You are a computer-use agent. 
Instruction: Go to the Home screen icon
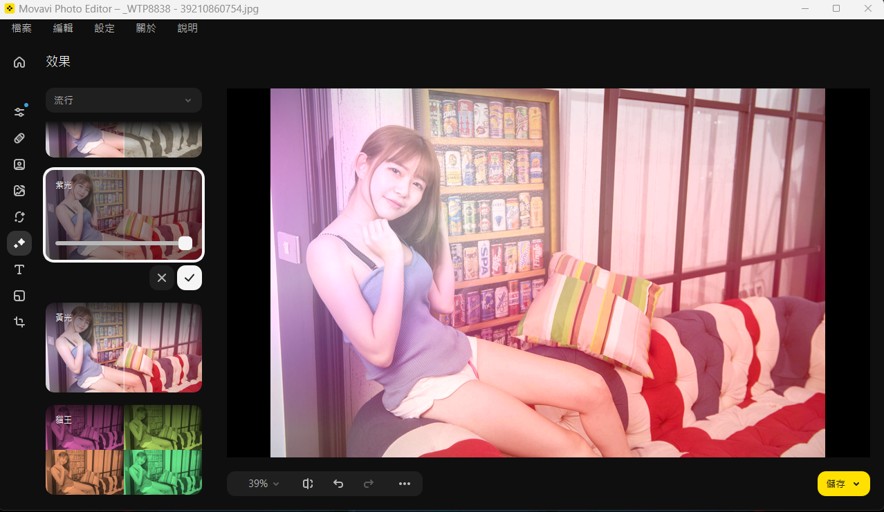point(19,62)
